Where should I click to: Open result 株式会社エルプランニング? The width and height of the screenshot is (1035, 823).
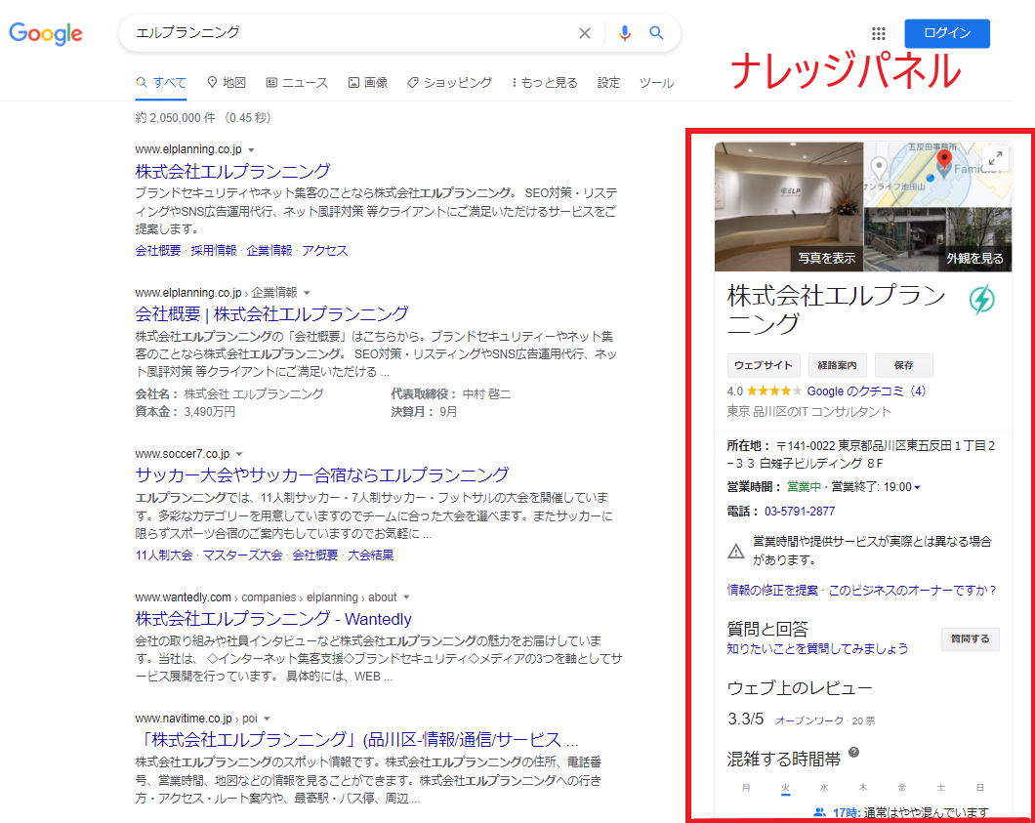(232, 171)
